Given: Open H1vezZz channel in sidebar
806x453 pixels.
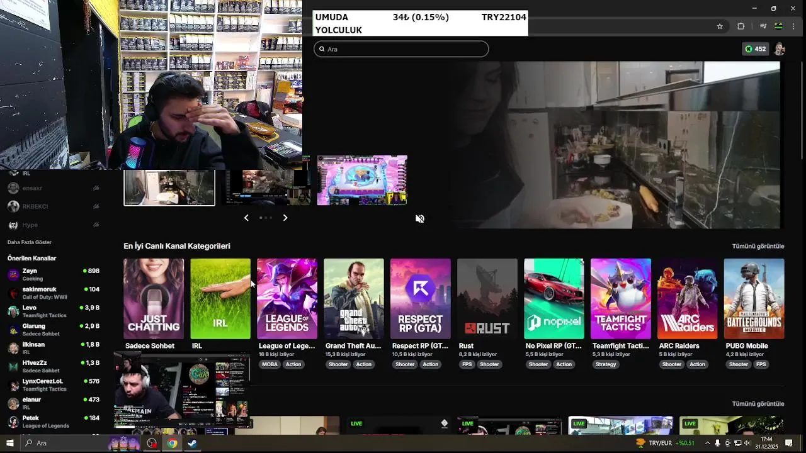Looking at the screenshot, I should pyautogui.click(x=54, y=366).
